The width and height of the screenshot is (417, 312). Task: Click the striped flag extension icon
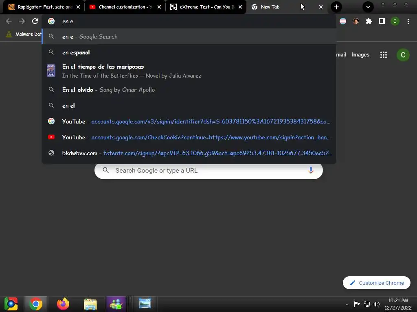(x=343, y=21)
